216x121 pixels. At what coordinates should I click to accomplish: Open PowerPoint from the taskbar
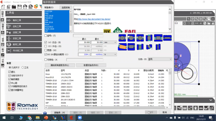click(x=46, y=118)
